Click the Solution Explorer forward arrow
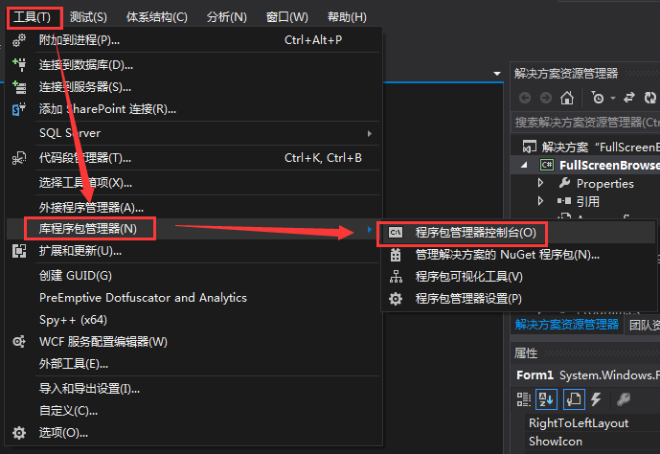 pyautogui.click(x=546, y=98)
